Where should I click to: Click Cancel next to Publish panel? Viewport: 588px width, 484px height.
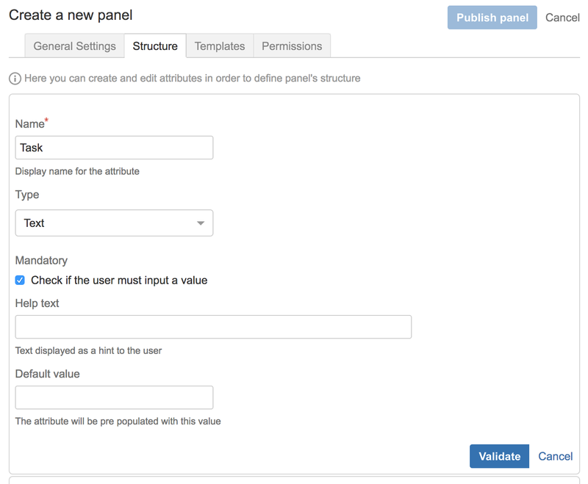coord(562,17)
